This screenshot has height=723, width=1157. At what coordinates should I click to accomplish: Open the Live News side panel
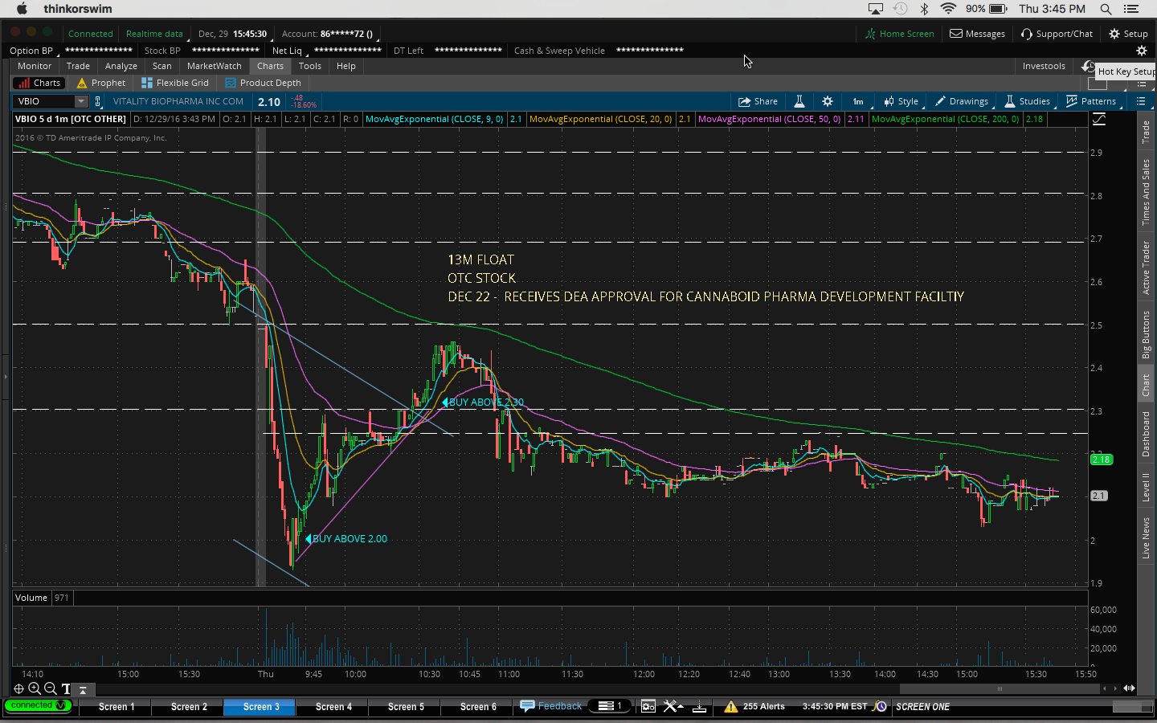click(x=1147, y=537)
